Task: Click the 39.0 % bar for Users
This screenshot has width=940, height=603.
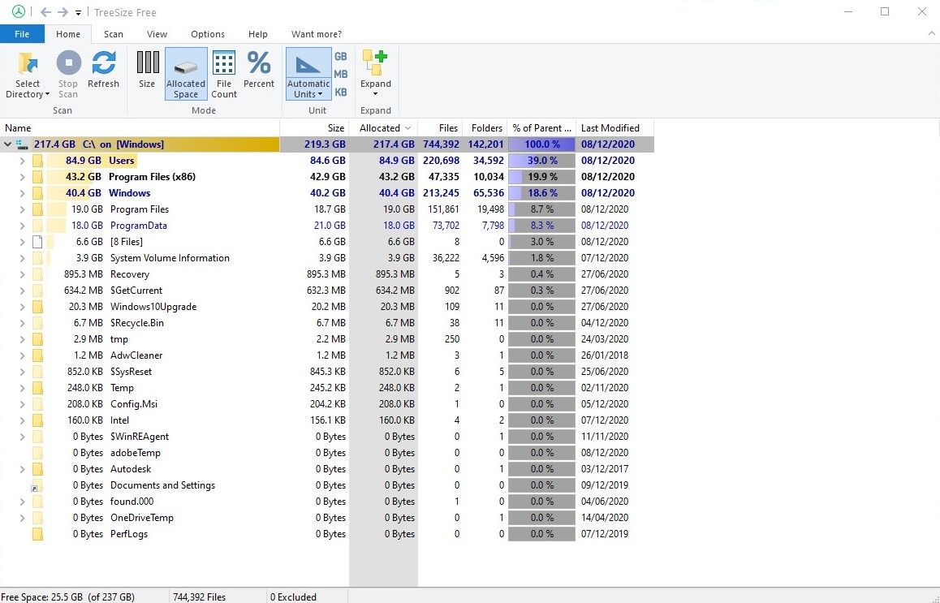Action: pos(541,160)
